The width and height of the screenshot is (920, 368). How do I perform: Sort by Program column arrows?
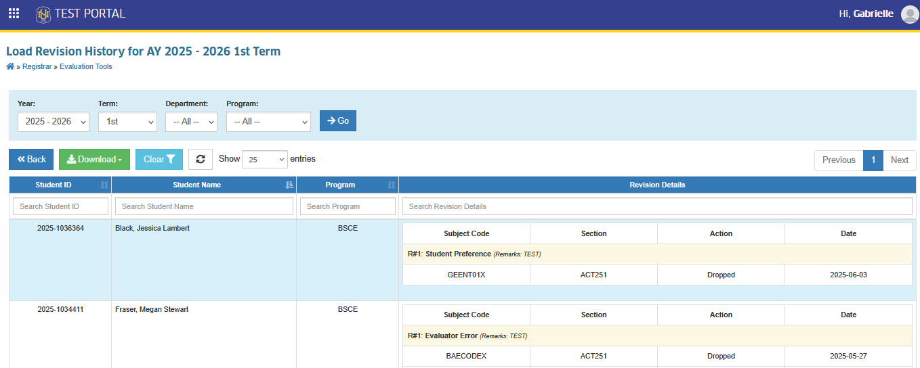tap(391, 185)
